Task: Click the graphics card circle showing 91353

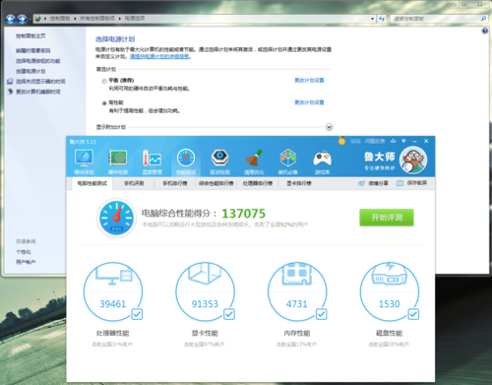Action: click(x=205, y=291)
